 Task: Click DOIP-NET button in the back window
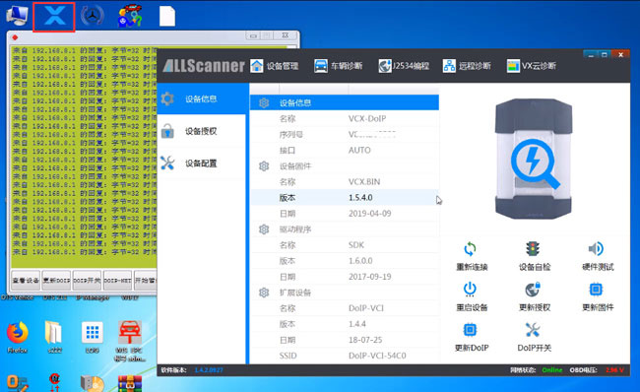(x=117, y=281)
